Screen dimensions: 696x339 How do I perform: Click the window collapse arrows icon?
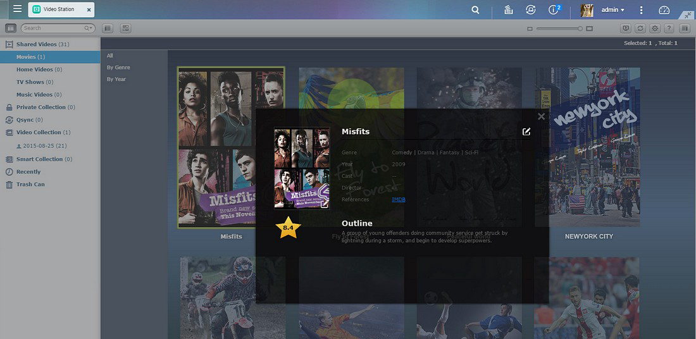pos(689,15)
